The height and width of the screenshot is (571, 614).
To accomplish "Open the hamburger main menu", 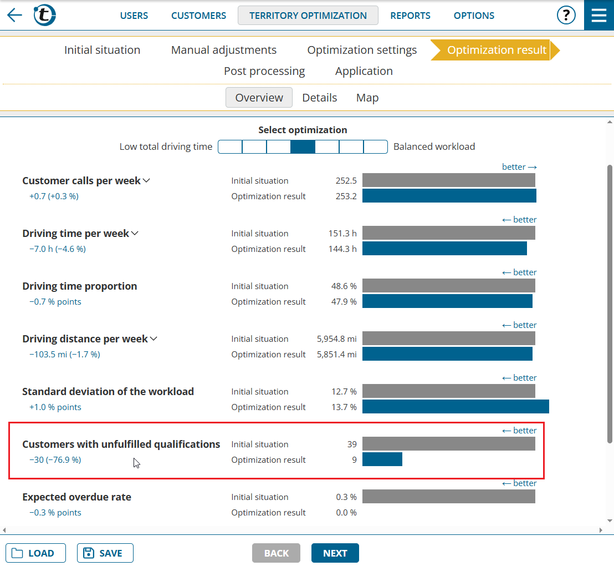I will (598, 15).
